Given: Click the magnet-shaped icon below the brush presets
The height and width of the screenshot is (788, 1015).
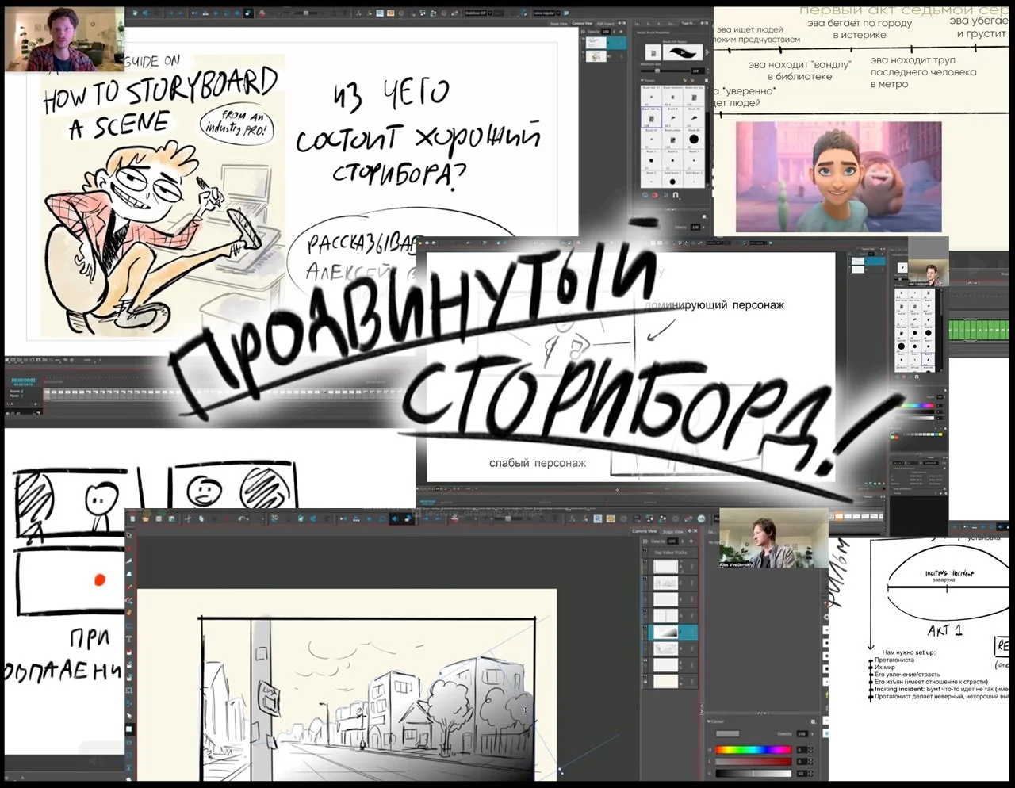Looking at the screenshot, I should (676, 196).
